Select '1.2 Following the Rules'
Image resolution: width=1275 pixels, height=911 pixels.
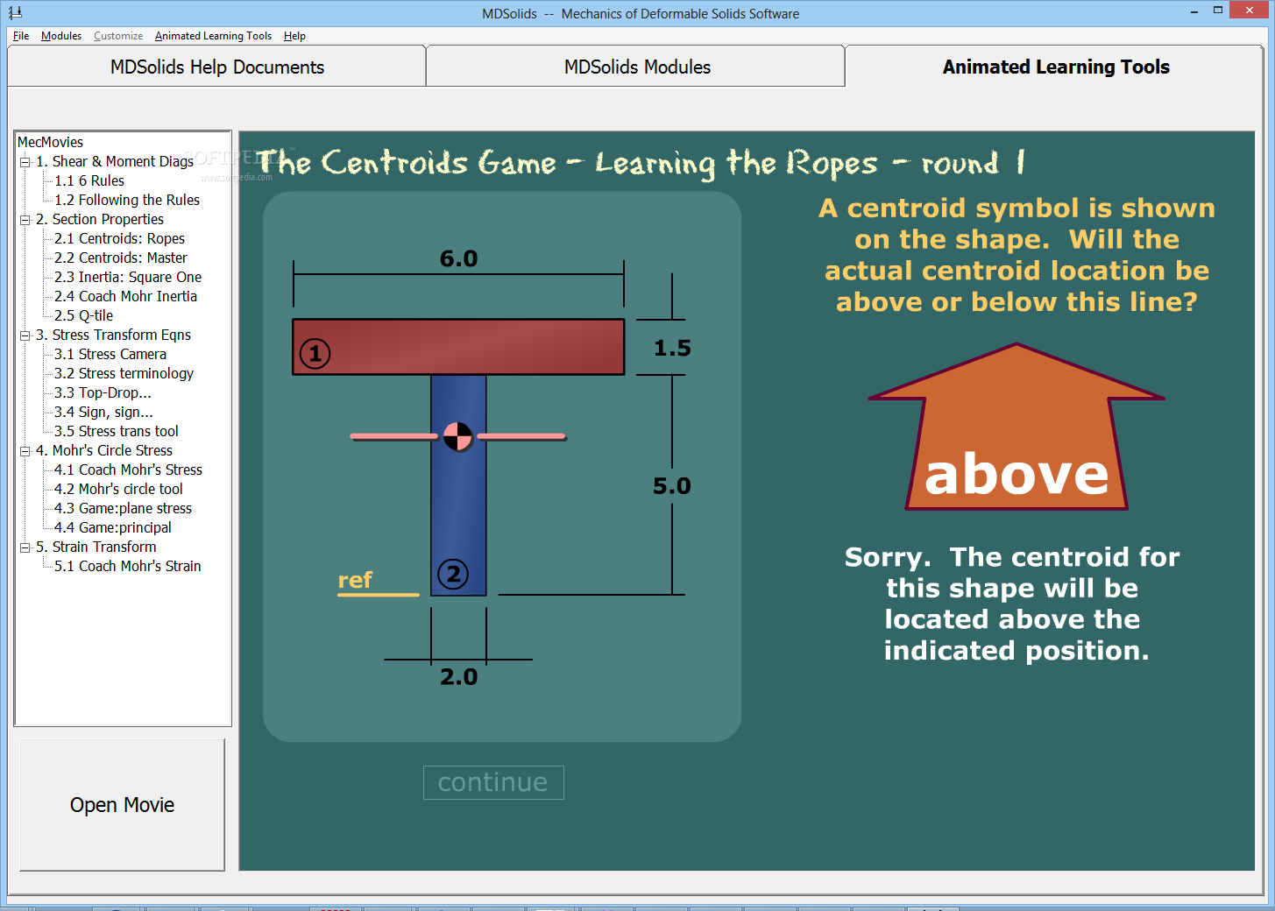pos(127,200)
